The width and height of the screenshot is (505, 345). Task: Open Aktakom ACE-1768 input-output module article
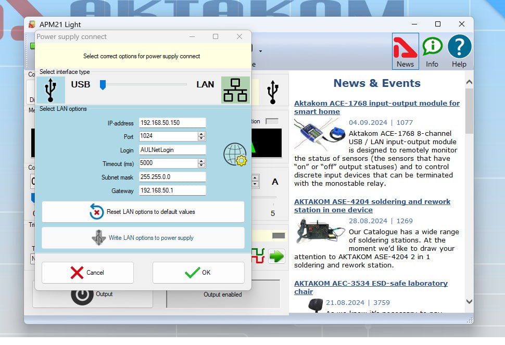point(377,107)
